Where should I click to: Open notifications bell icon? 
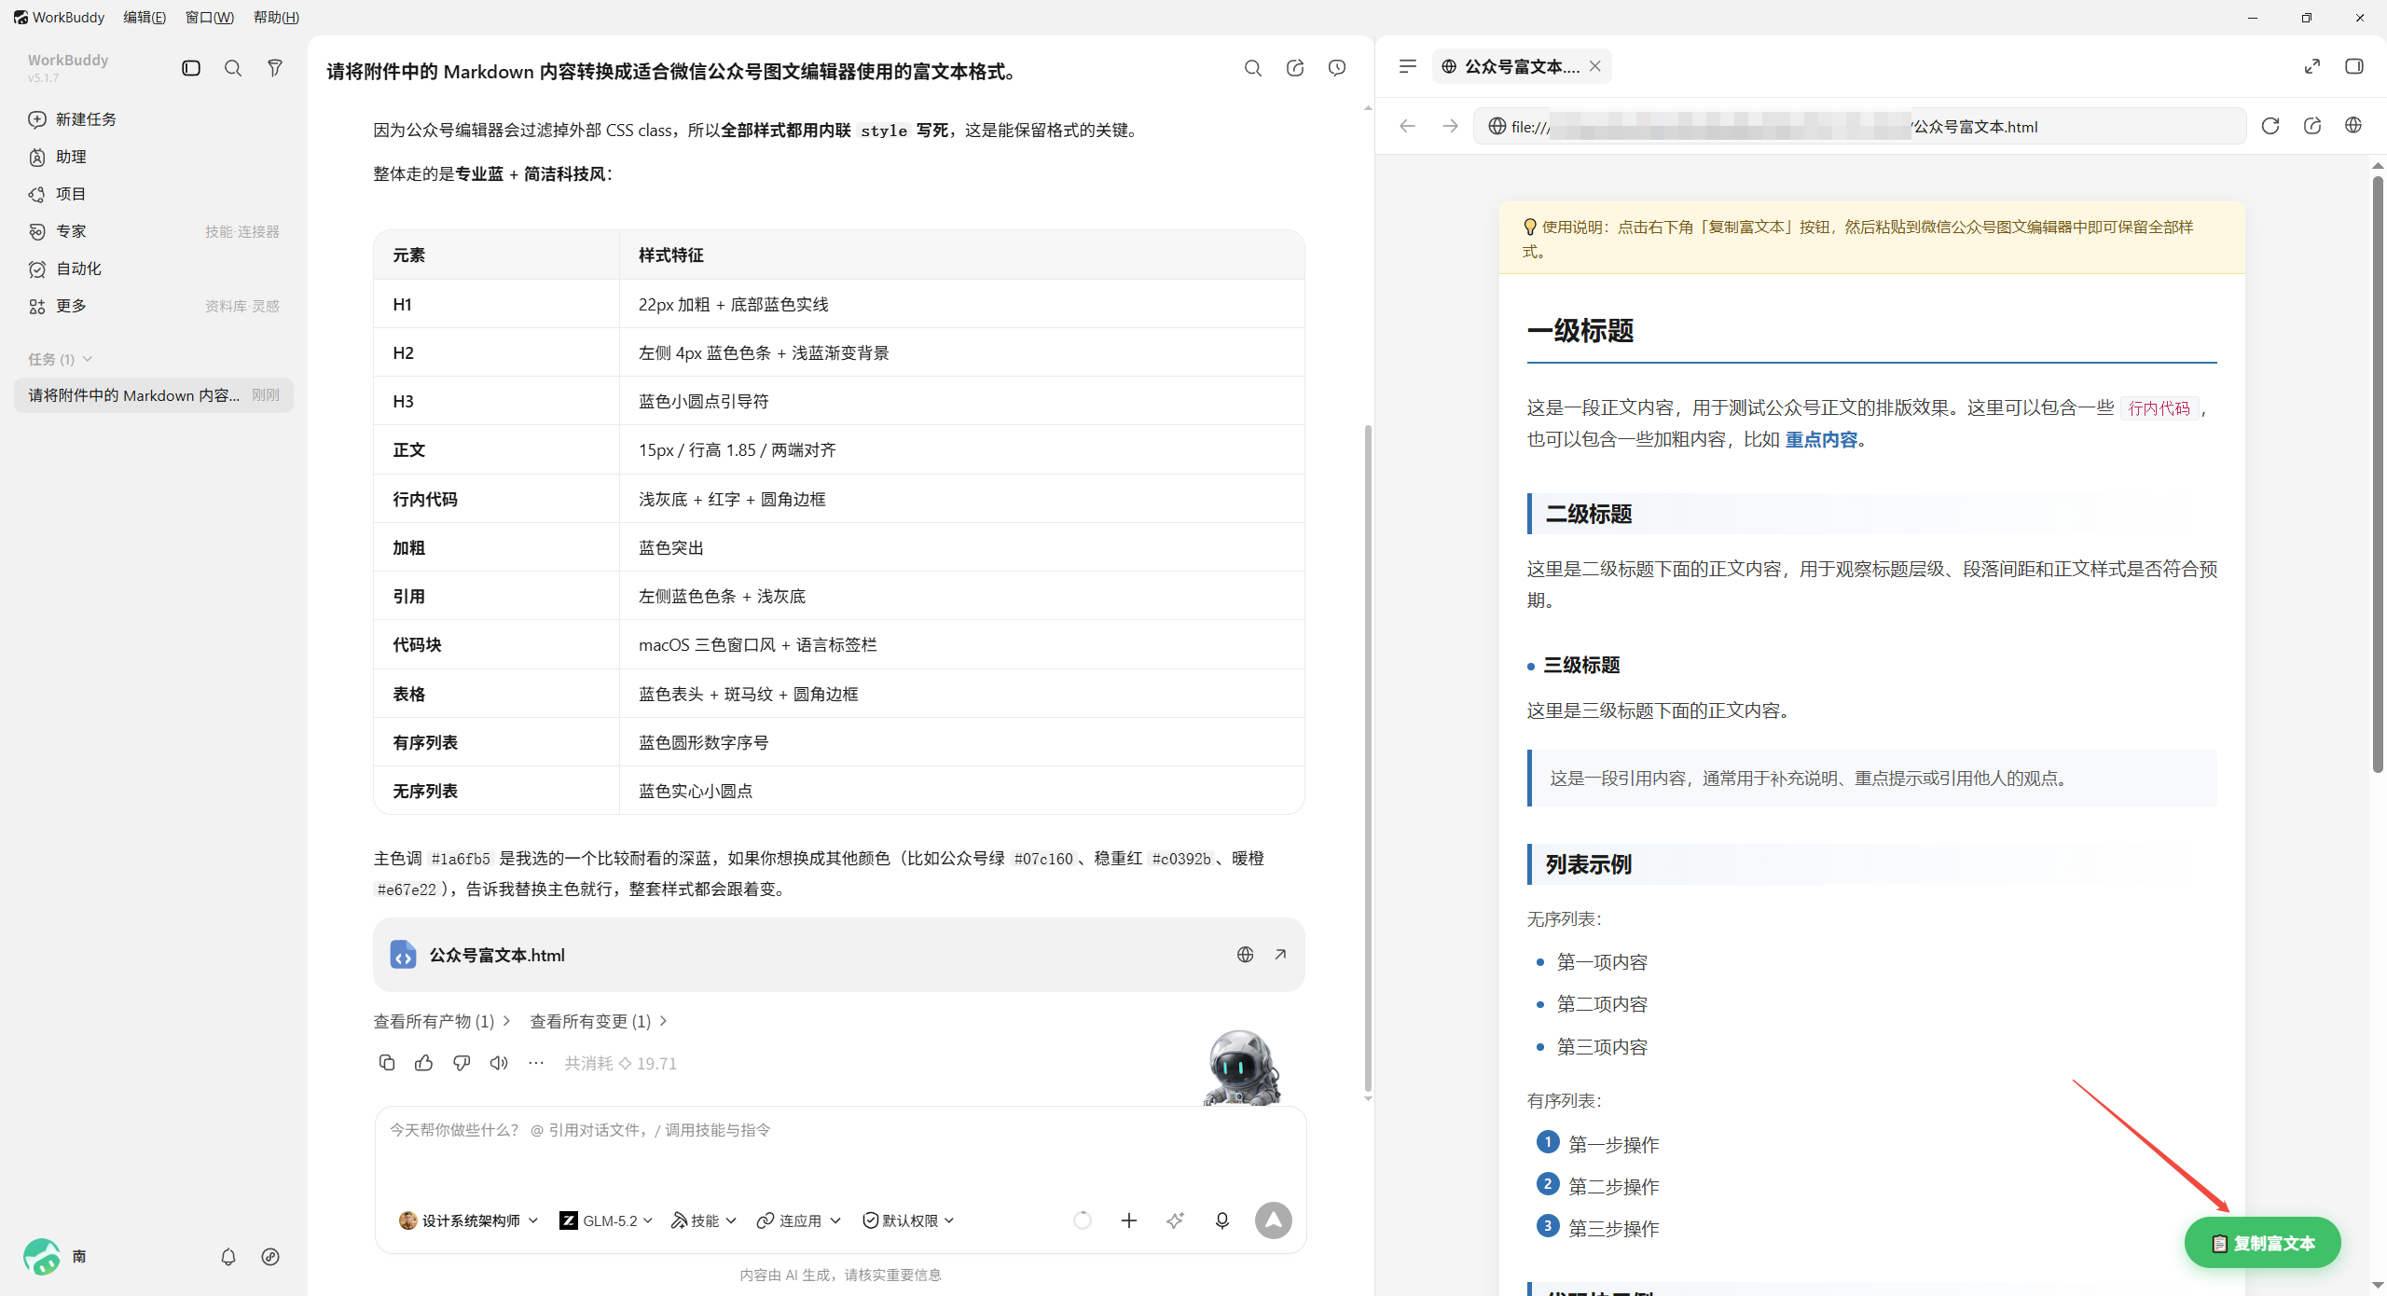[x=228, y=1257]
